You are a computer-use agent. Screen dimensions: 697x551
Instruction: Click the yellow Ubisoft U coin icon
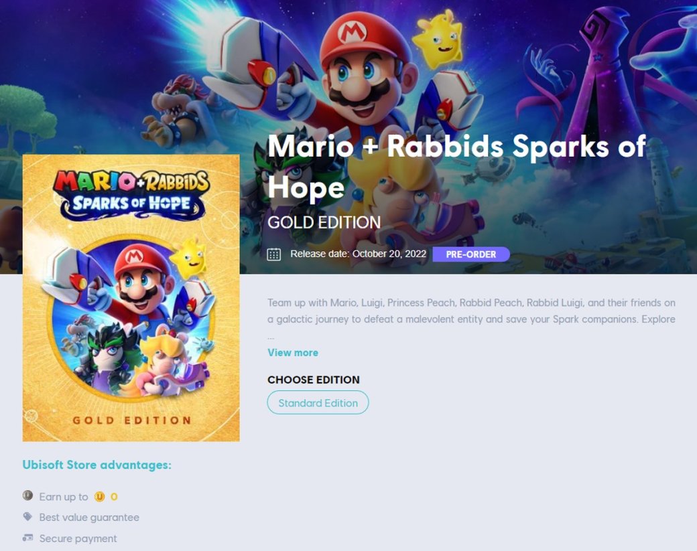click(x=100, y=497)
